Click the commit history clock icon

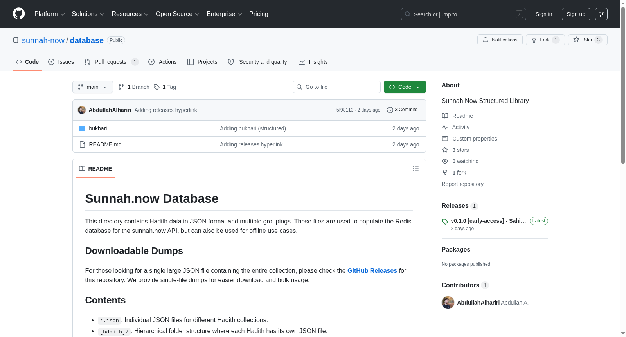pyautogui.click(x=390, y=110)
